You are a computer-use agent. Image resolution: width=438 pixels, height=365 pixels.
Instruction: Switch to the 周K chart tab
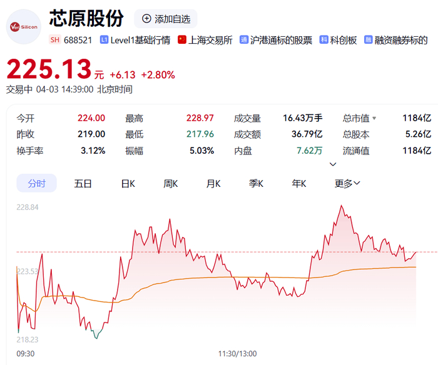click(x=171, y=183)
